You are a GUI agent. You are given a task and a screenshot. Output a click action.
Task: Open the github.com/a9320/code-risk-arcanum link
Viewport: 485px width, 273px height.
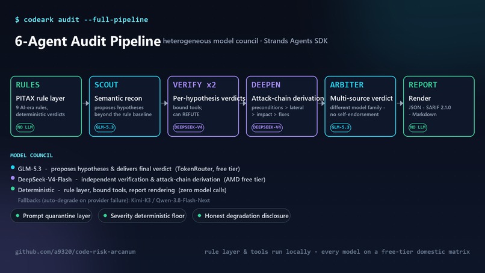[x=75, y=252]
